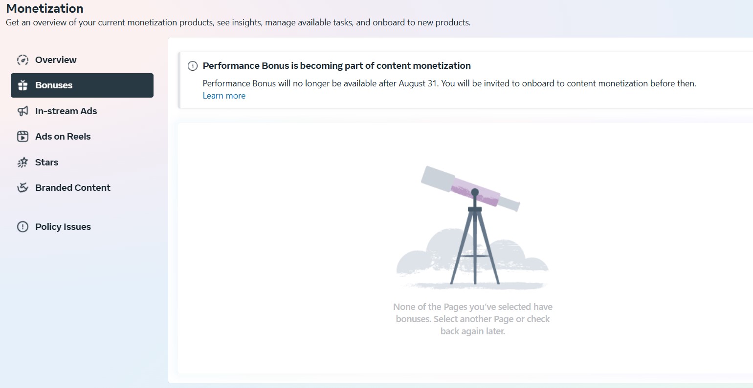Image resolution: width=753 pixels, height=388 pixels.
Task: Click the In-stream Ads megaphone icon
Action: tap(22, 111)
